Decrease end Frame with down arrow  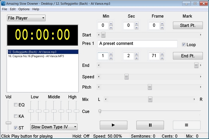coord(162,58)
